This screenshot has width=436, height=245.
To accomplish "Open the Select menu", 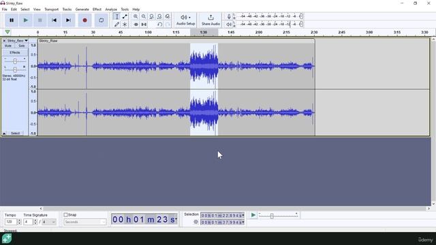I will pos(25,9).
